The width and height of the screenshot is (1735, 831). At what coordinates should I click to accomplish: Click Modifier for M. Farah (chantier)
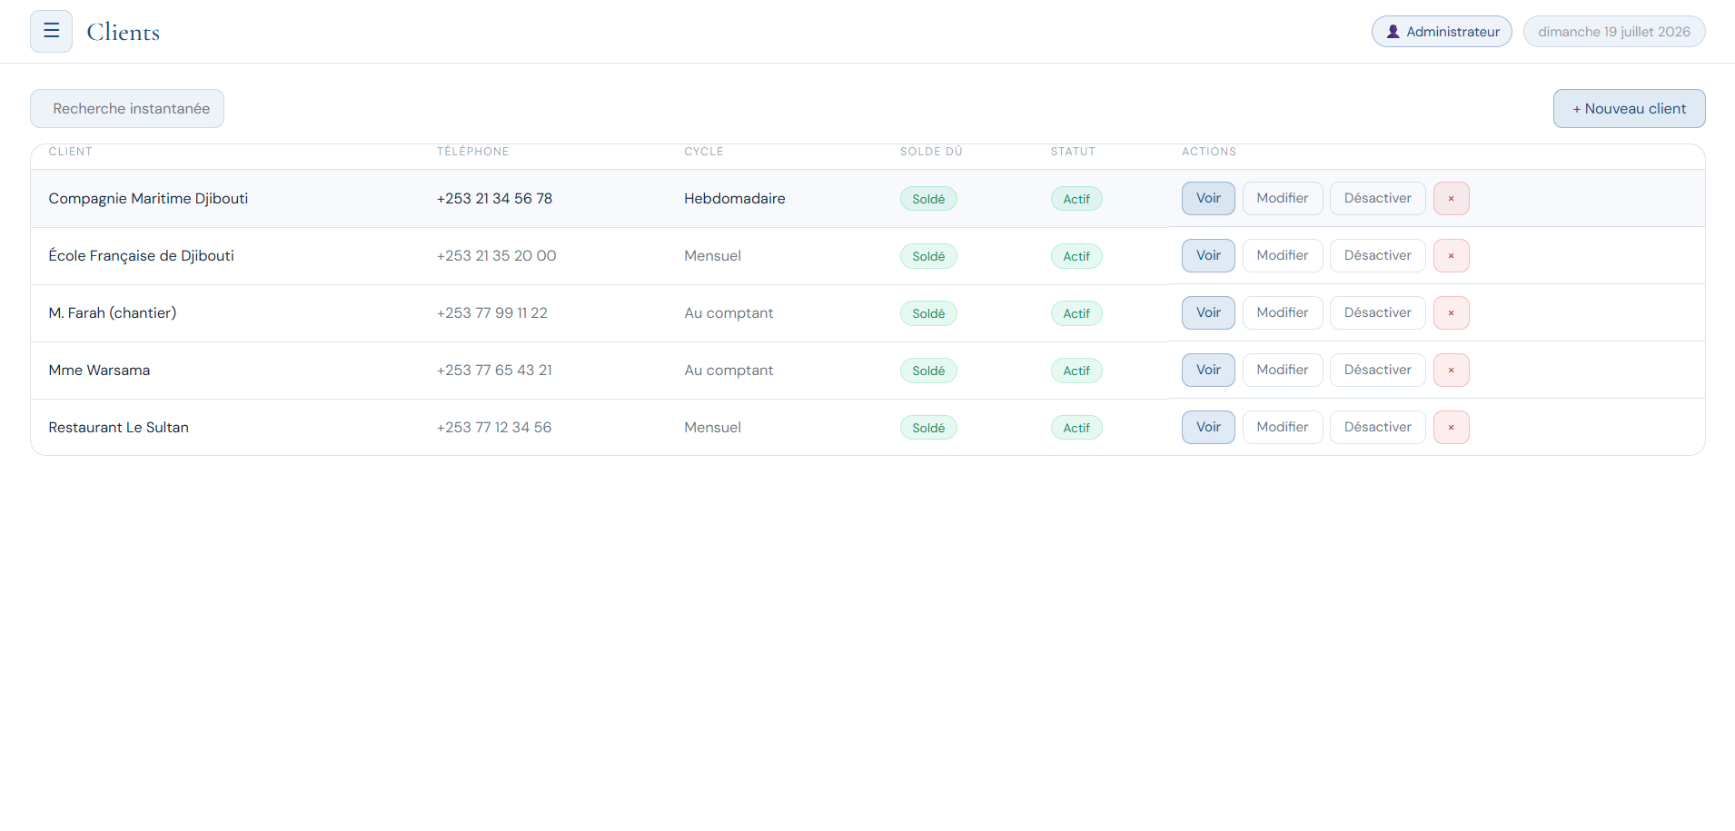1283,312
